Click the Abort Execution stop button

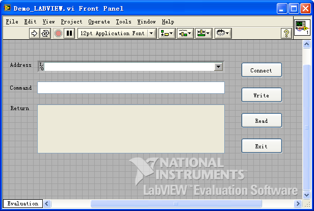(x=58, y=33)
